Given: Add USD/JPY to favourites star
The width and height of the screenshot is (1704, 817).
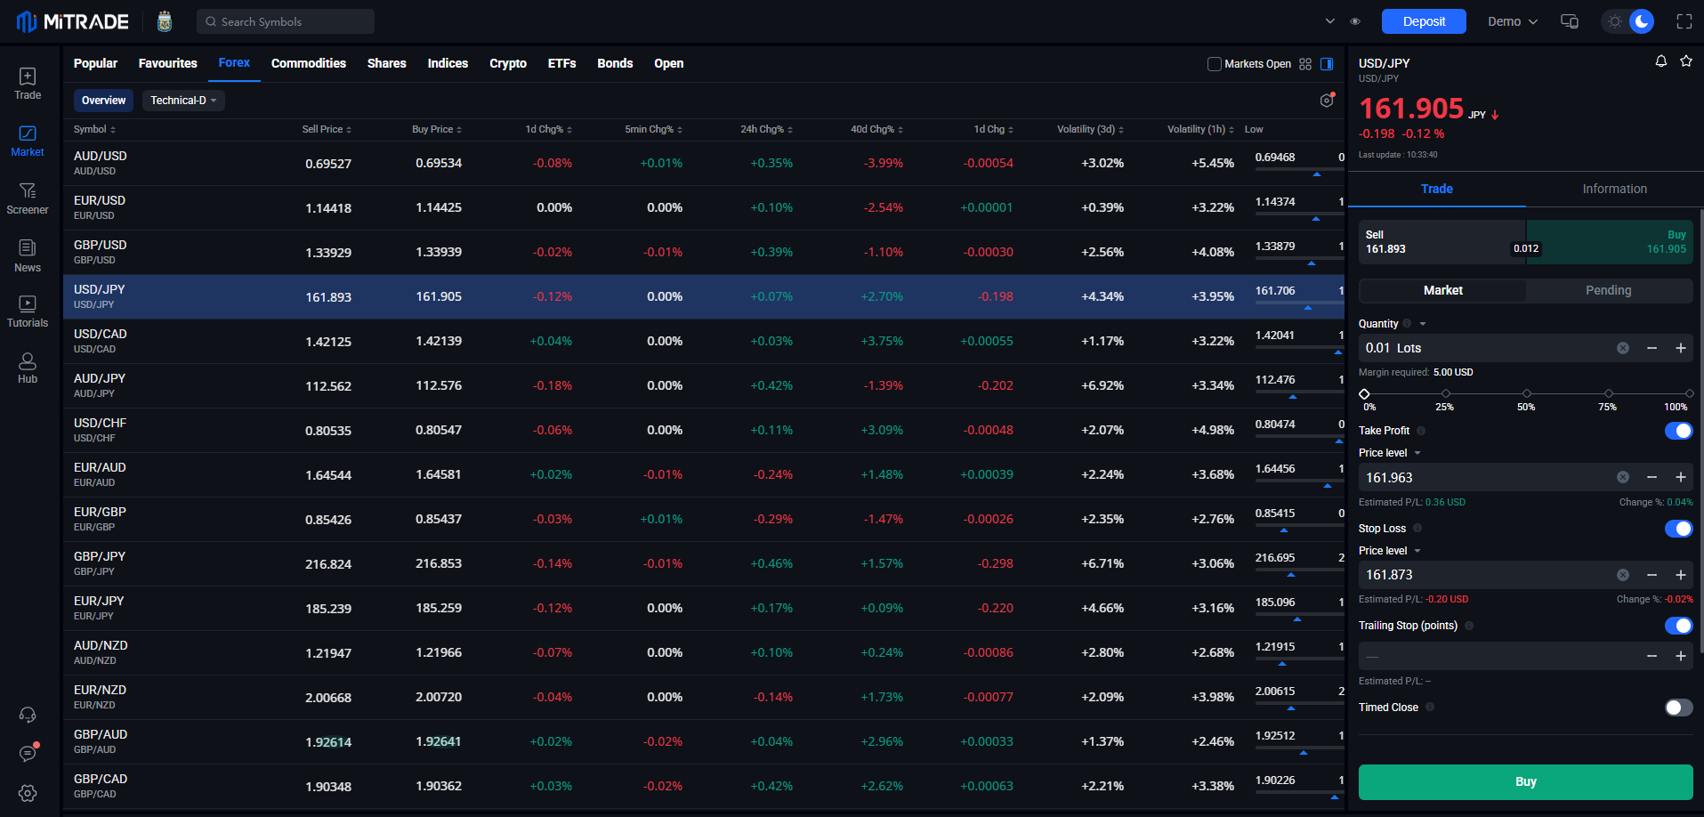Looking at the screenshot, I should tap(1685, 61).
